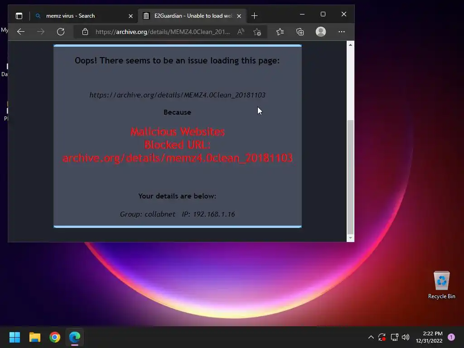Minimize the Edge window
Screen dimensions: 464x348
click(x=302, y=14)
